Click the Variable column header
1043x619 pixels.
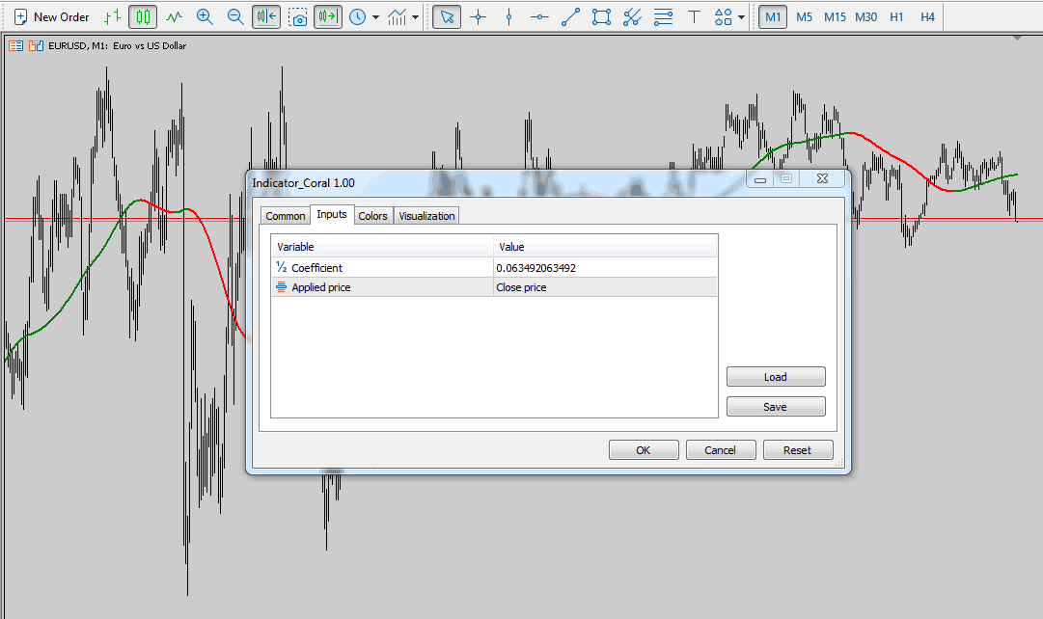(382, 247)
